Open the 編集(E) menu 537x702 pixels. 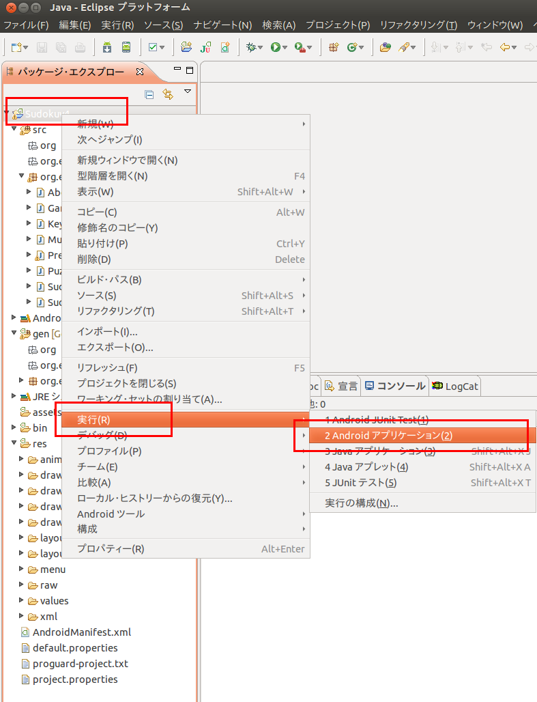75,25
